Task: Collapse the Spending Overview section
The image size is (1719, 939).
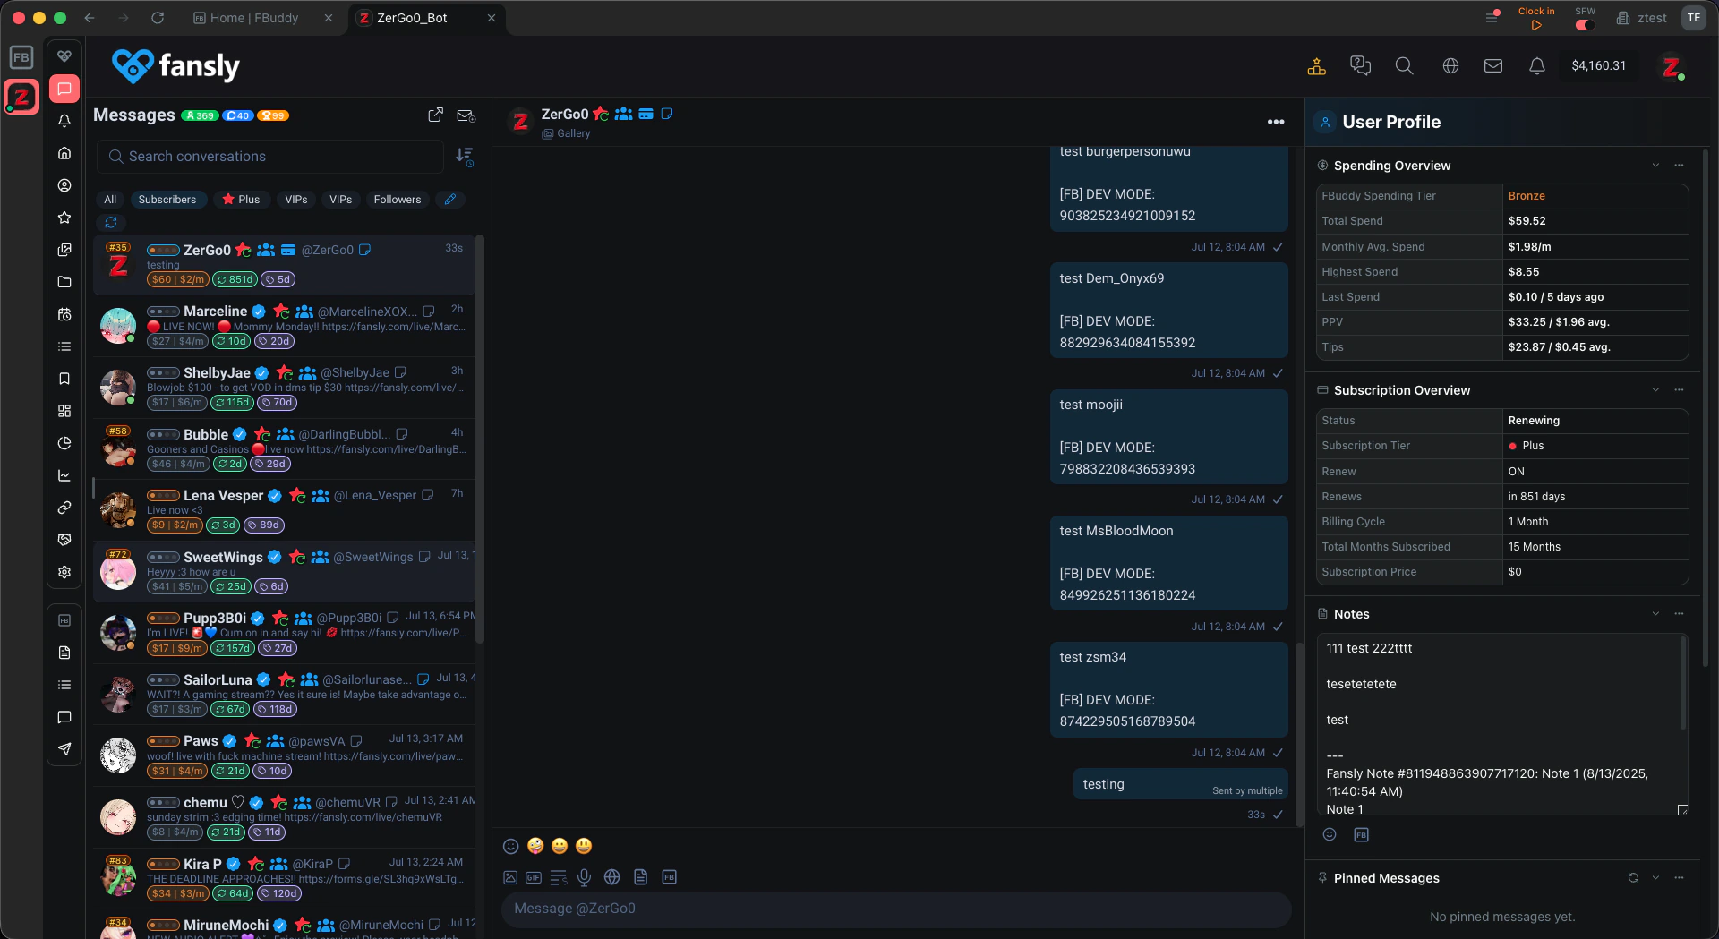Action: pos(1655,165)
